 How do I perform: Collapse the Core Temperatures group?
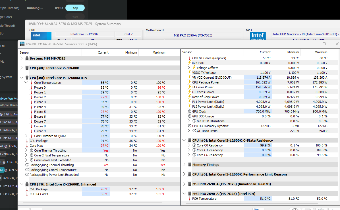coord(26,83)
